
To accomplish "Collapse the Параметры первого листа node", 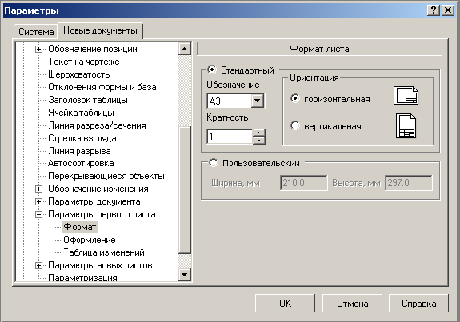I will click(38, 214).
